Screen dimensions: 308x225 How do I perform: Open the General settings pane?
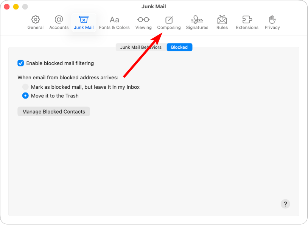(x=35, y=22)
